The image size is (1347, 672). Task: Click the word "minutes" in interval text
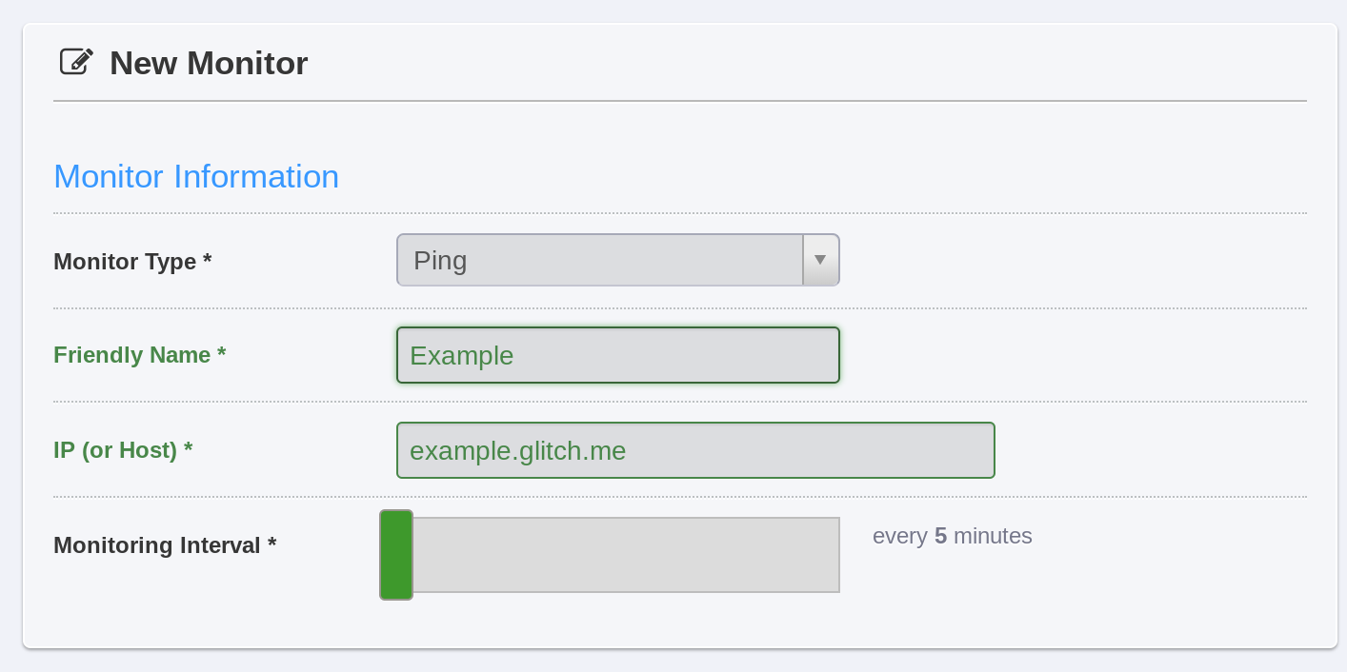(x=993, y=536)
